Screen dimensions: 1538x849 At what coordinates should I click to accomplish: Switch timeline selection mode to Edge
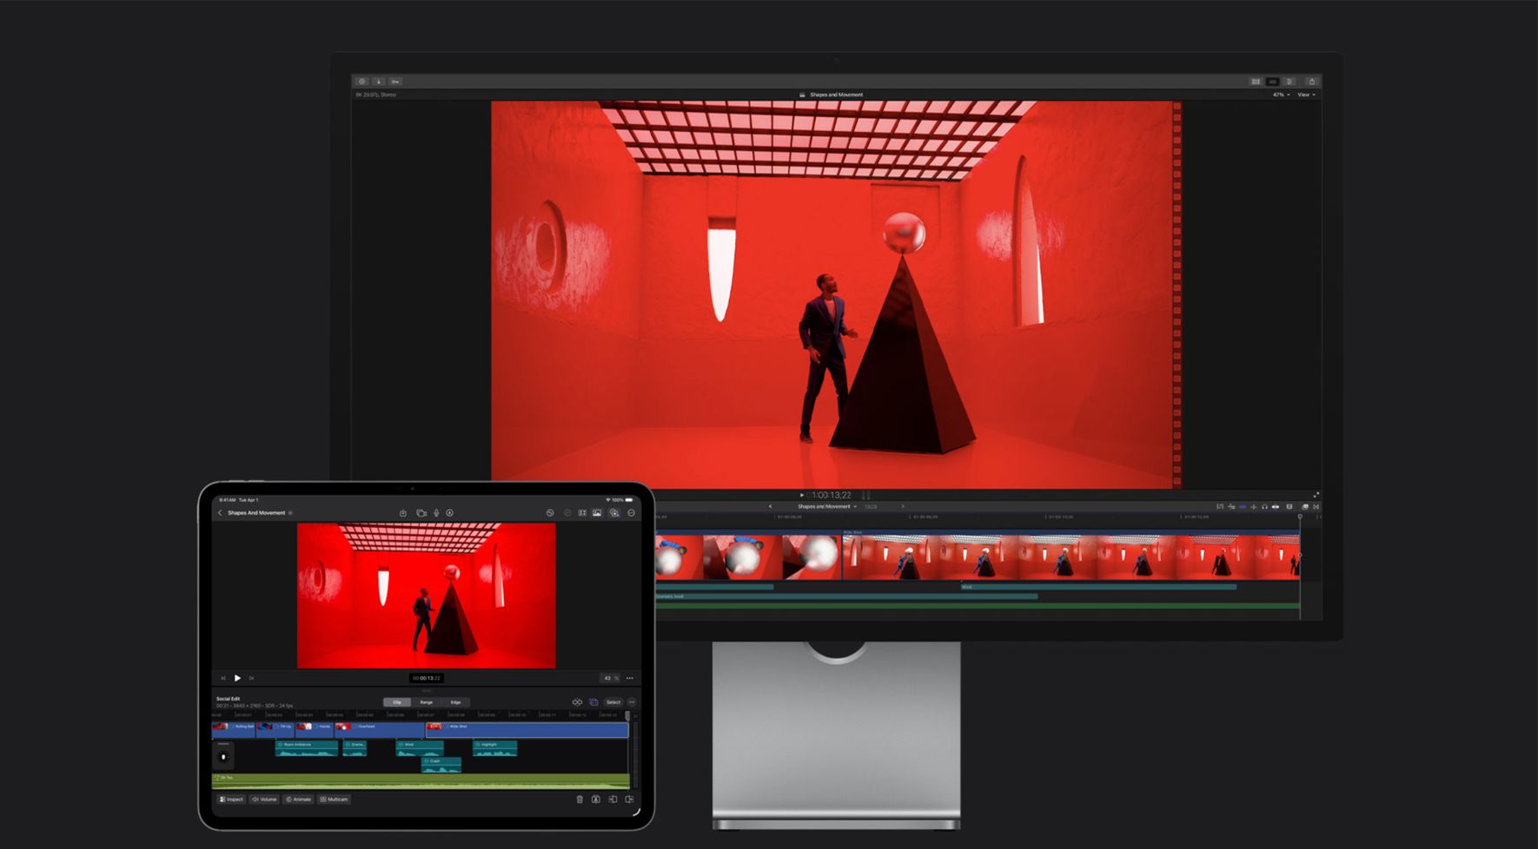tap(455, 702)
